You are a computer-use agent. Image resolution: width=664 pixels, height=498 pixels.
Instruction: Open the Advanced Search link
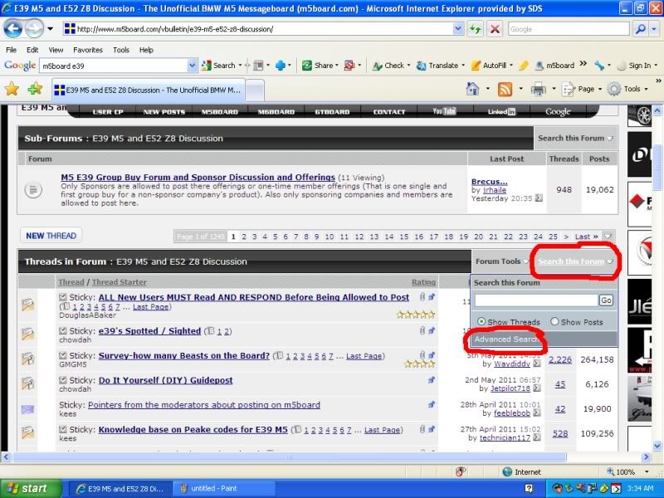(506, 339)
